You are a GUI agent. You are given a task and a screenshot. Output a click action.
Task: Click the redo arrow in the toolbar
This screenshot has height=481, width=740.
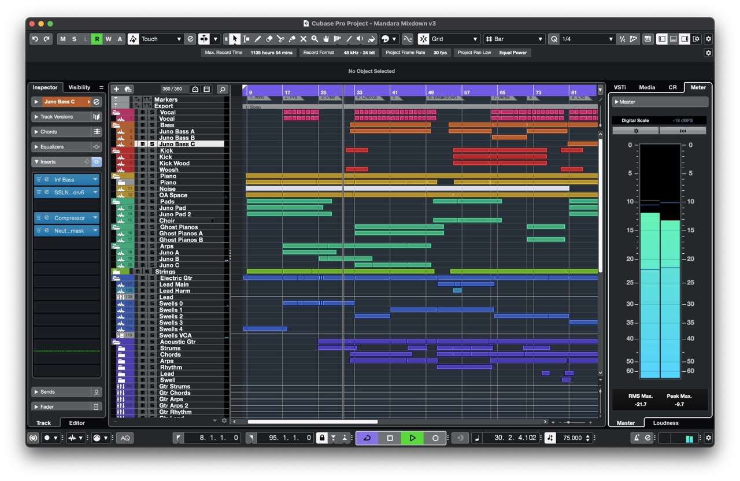pyautogui.click(x=47, y=39)
